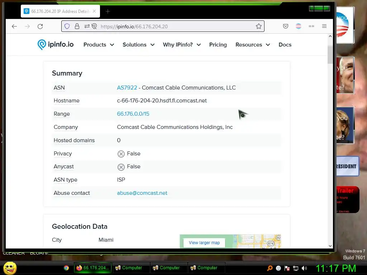Viewport: 367px width, 275px height.
Task: Click the 11:17 PM taskbar clock
Action: pyautogui.click(x=336, y=268)
